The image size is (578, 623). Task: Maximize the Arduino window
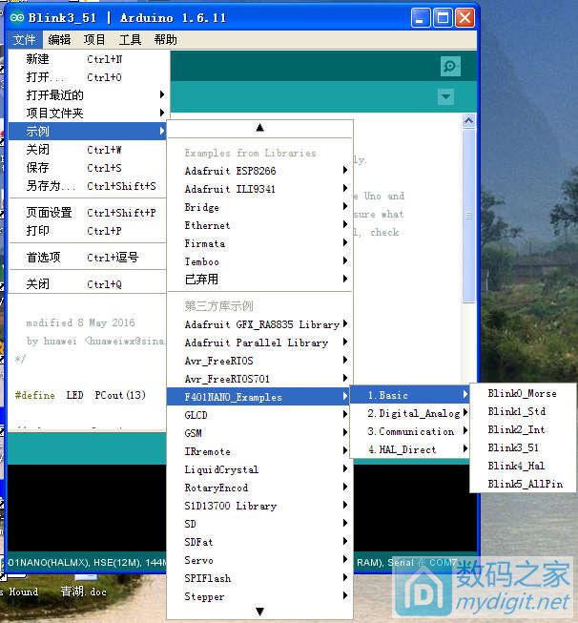pyautogui.click(x=443, y=17)
